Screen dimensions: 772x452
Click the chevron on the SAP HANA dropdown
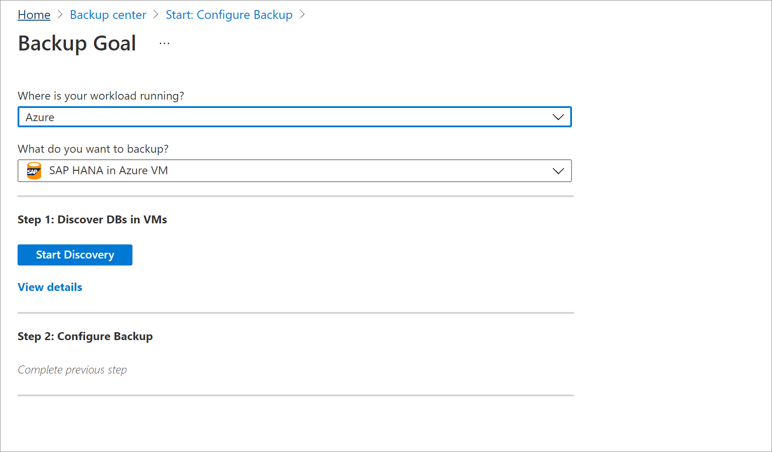(x=558, y=171)
